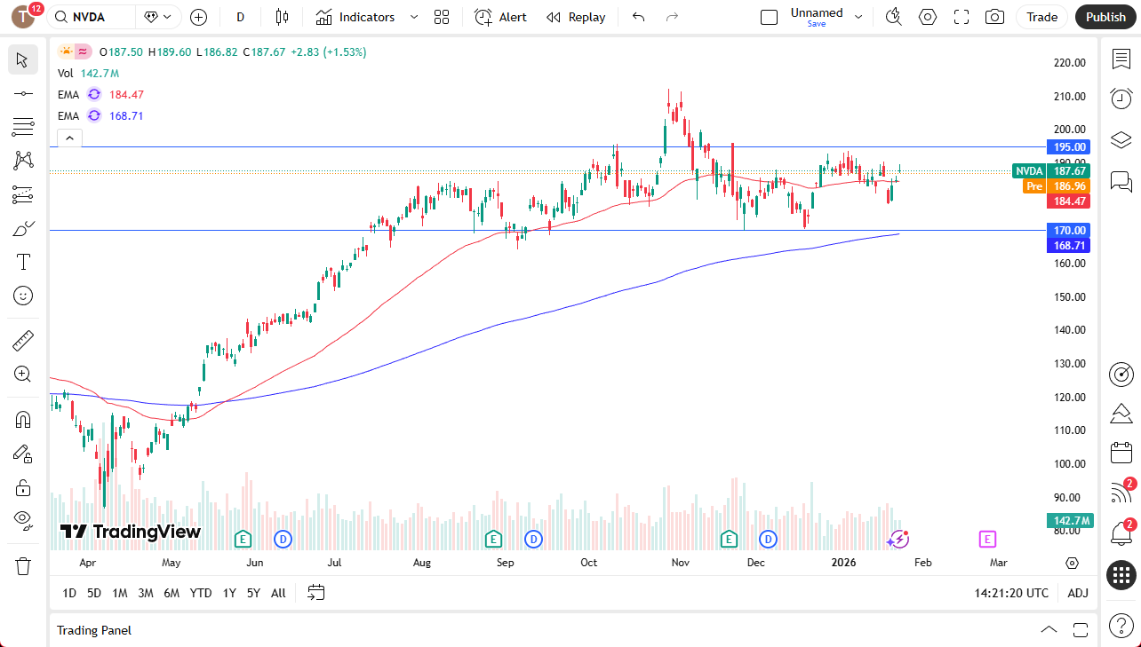1141x647 pixels.
Task: Remove drawings with the trash icon
Action: 23,565
